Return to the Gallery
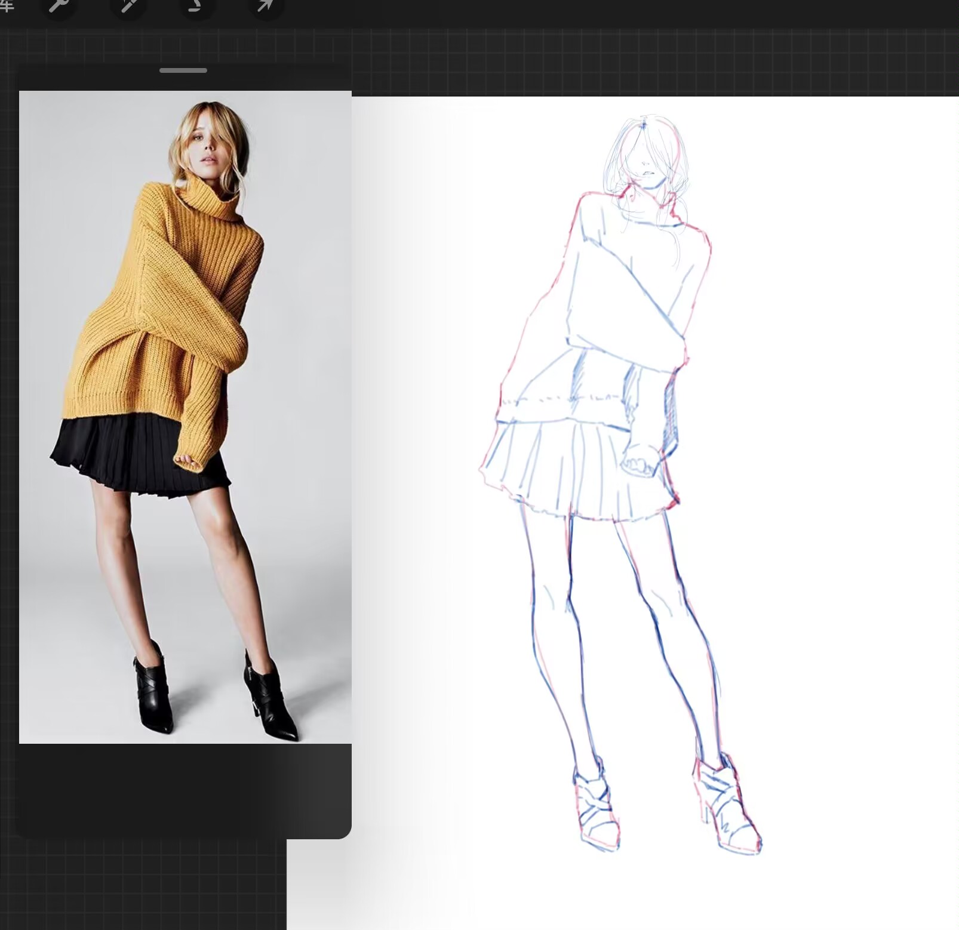This screenshot has height=930, width=959. pos(7,5)
